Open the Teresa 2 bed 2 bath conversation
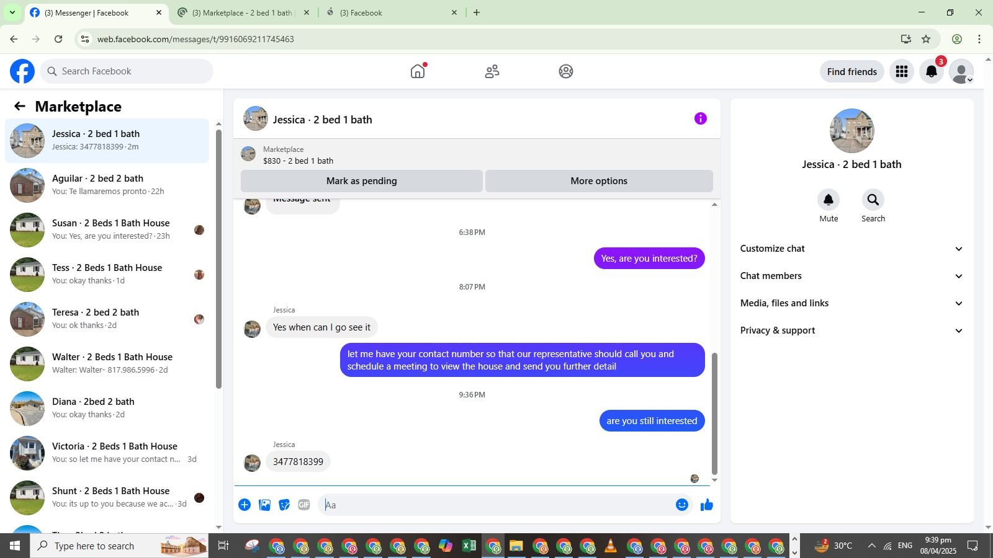The width and height of the screenshot is (993, 558). coord(107,319)
